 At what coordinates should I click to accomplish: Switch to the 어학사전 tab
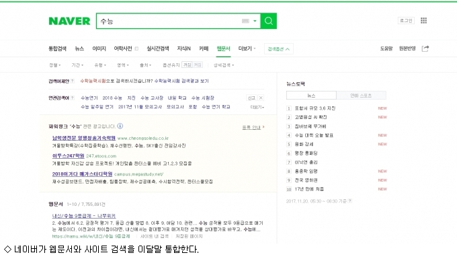[123, 48]
